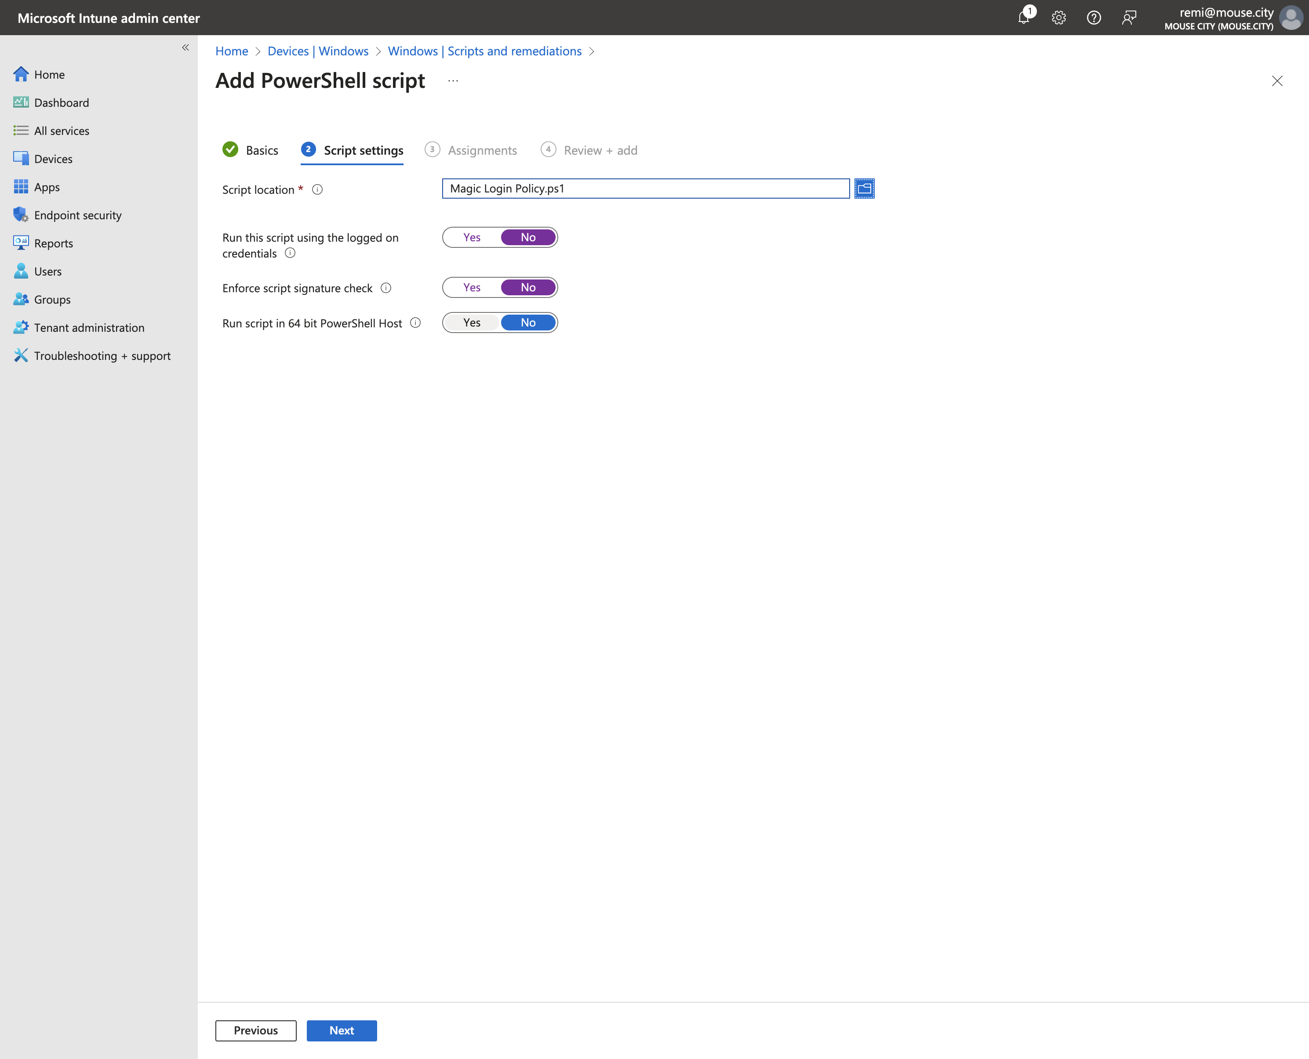Screen dimensions: 1309x1059
Task: Follow the Devices | Windows breadcrumb link
Action: tap(318, 51)
